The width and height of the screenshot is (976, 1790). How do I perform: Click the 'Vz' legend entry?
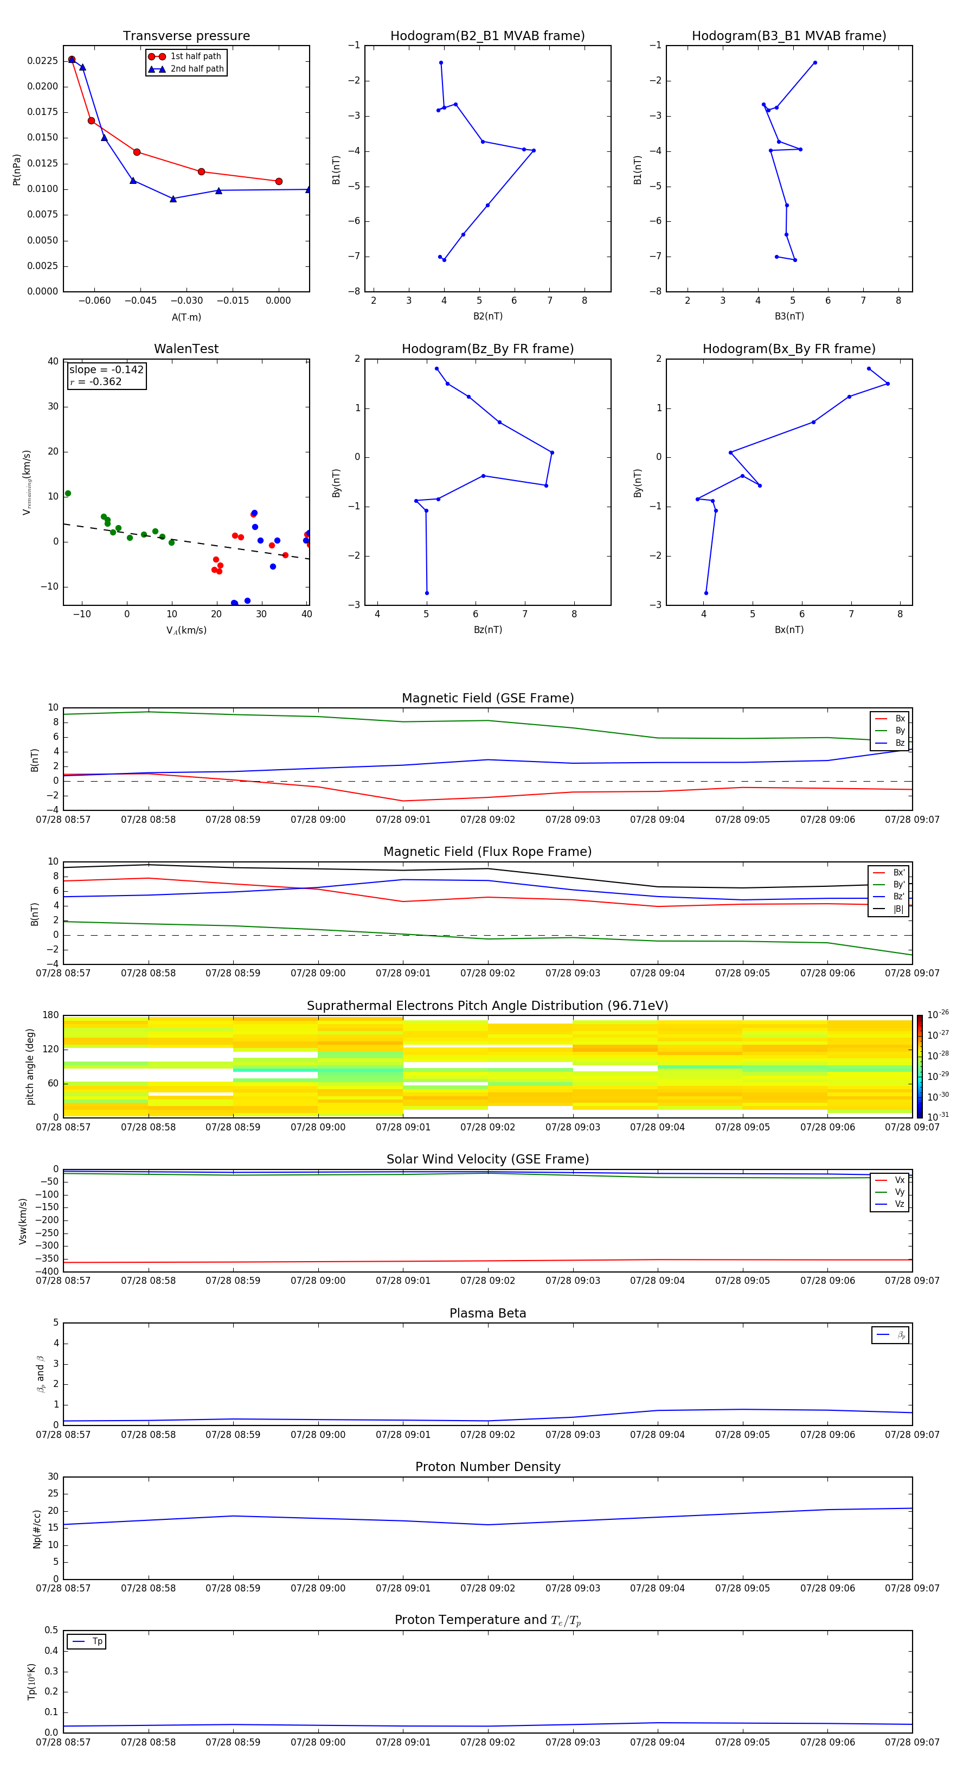[x=890, y=1204]
